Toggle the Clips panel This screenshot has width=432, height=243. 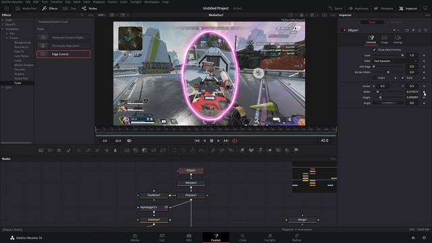pos(70,9)
